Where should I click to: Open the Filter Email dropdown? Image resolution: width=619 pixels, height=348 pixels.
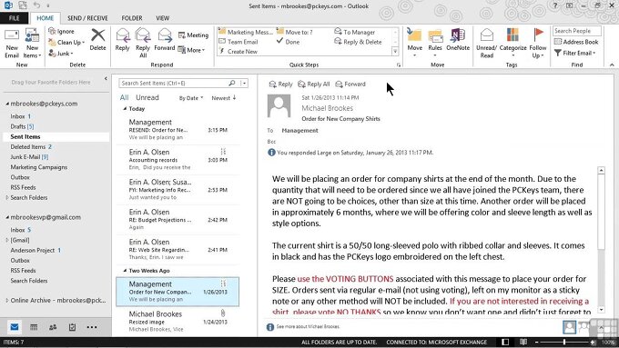[574, 53]
